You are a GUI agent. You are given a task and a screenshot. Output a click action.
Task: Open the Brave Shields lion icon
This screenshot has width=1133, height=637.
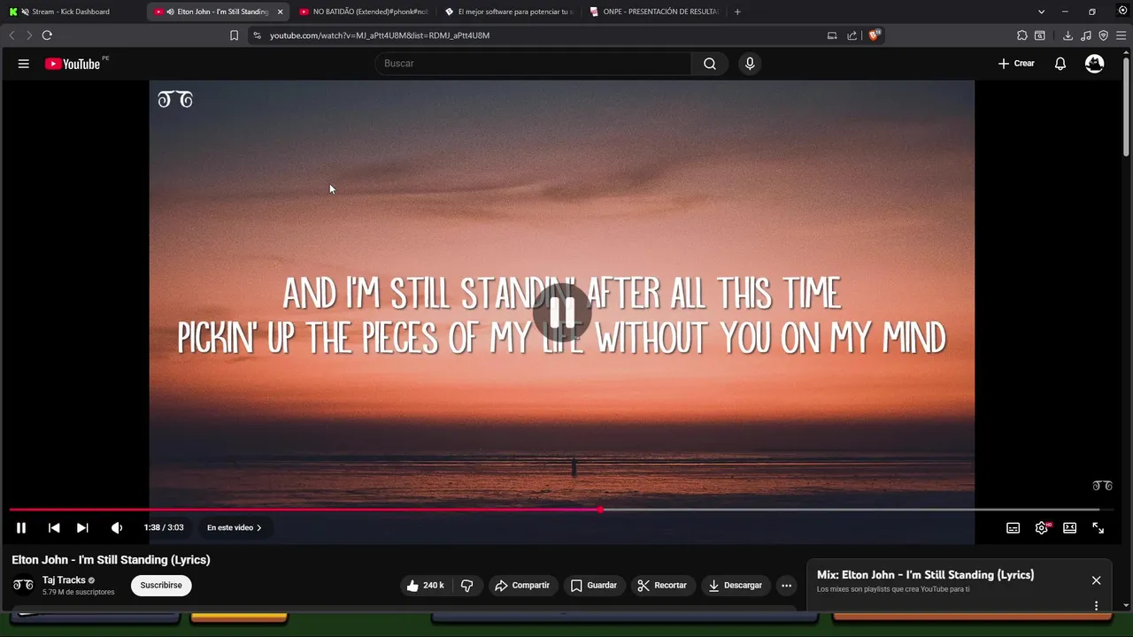(874, 35)
